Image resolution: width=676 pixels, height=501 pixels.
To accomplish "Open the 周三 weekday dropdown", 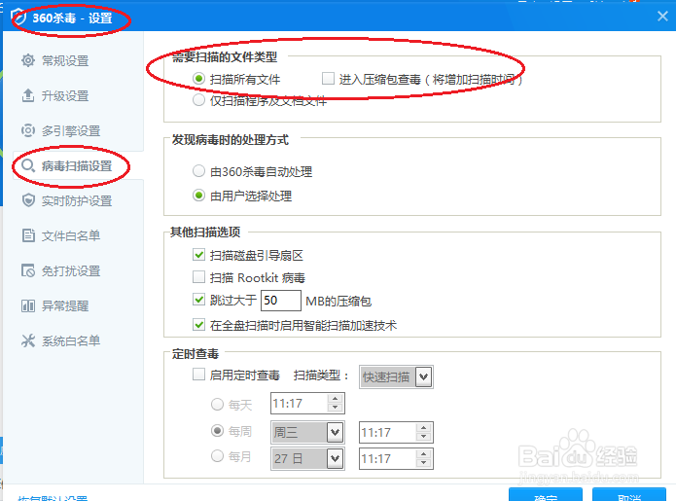I will coord(307,433).
